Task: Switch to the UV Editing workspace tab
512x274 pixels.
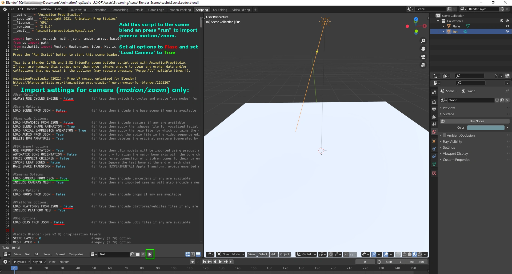Action: tap(220, 10)
